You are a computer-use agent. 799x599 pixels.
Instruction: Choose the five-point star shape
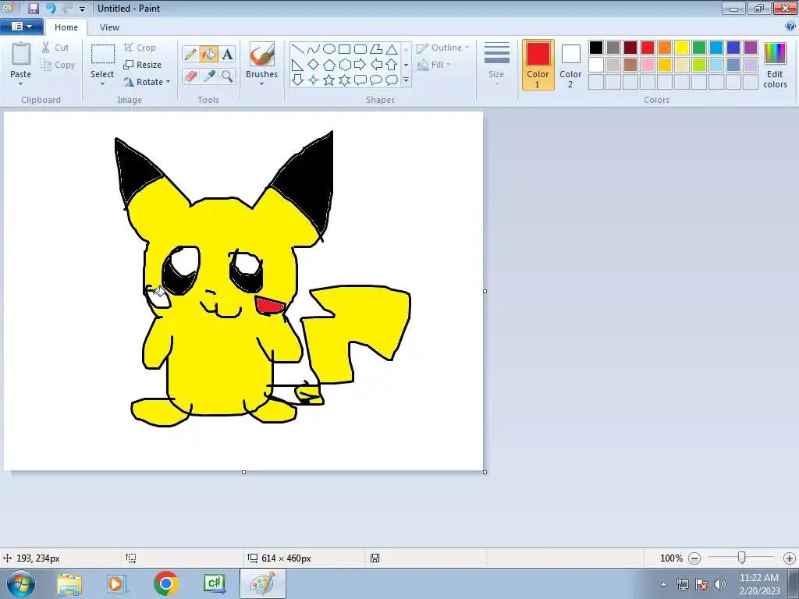point(328,80)
